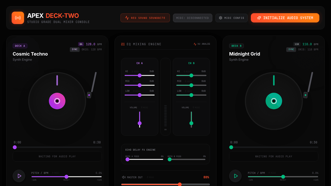
Task: Trigger the Red Sound Soundbite button
Action: [x=145, y=18]
